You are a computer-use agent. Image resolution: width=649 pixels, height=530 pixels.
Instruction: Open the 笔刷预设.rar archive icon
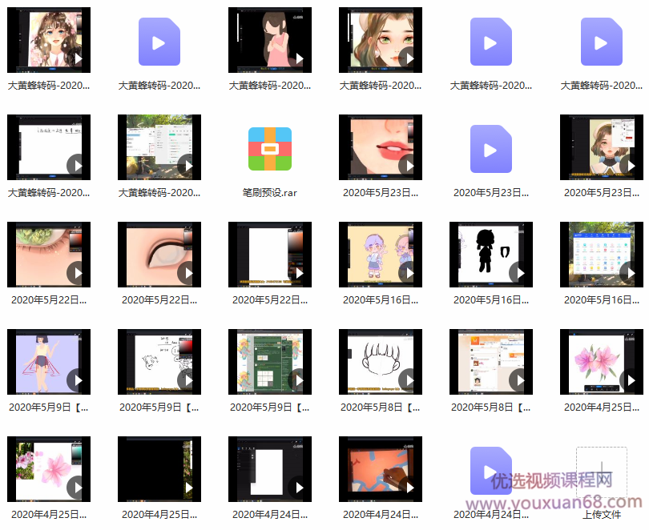[269, 147]
